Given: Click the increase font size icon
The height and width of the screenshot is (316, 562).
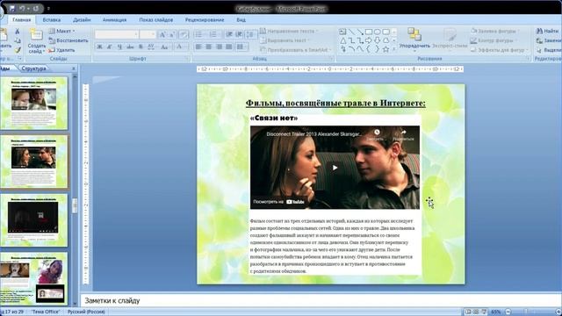Looking at the screenshot, I should pyautogui.click(x=162, y=35).
